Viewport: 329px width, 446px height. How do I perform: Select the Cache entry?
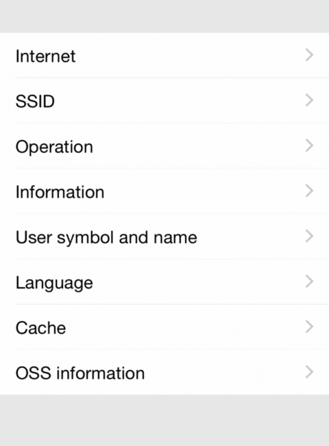164,327
